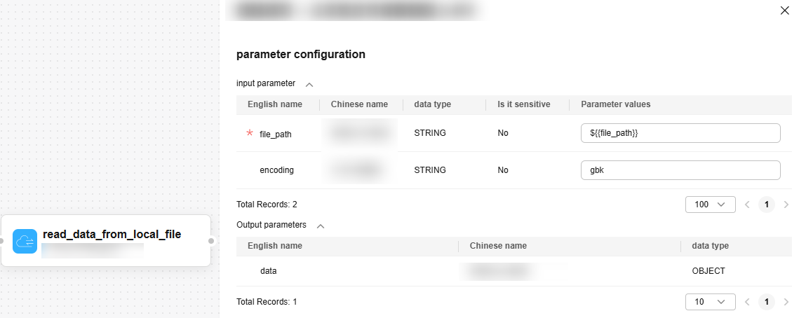Go to previous page of output parameters
Screen dimensions: 806x318
click(x=747, y=302)
